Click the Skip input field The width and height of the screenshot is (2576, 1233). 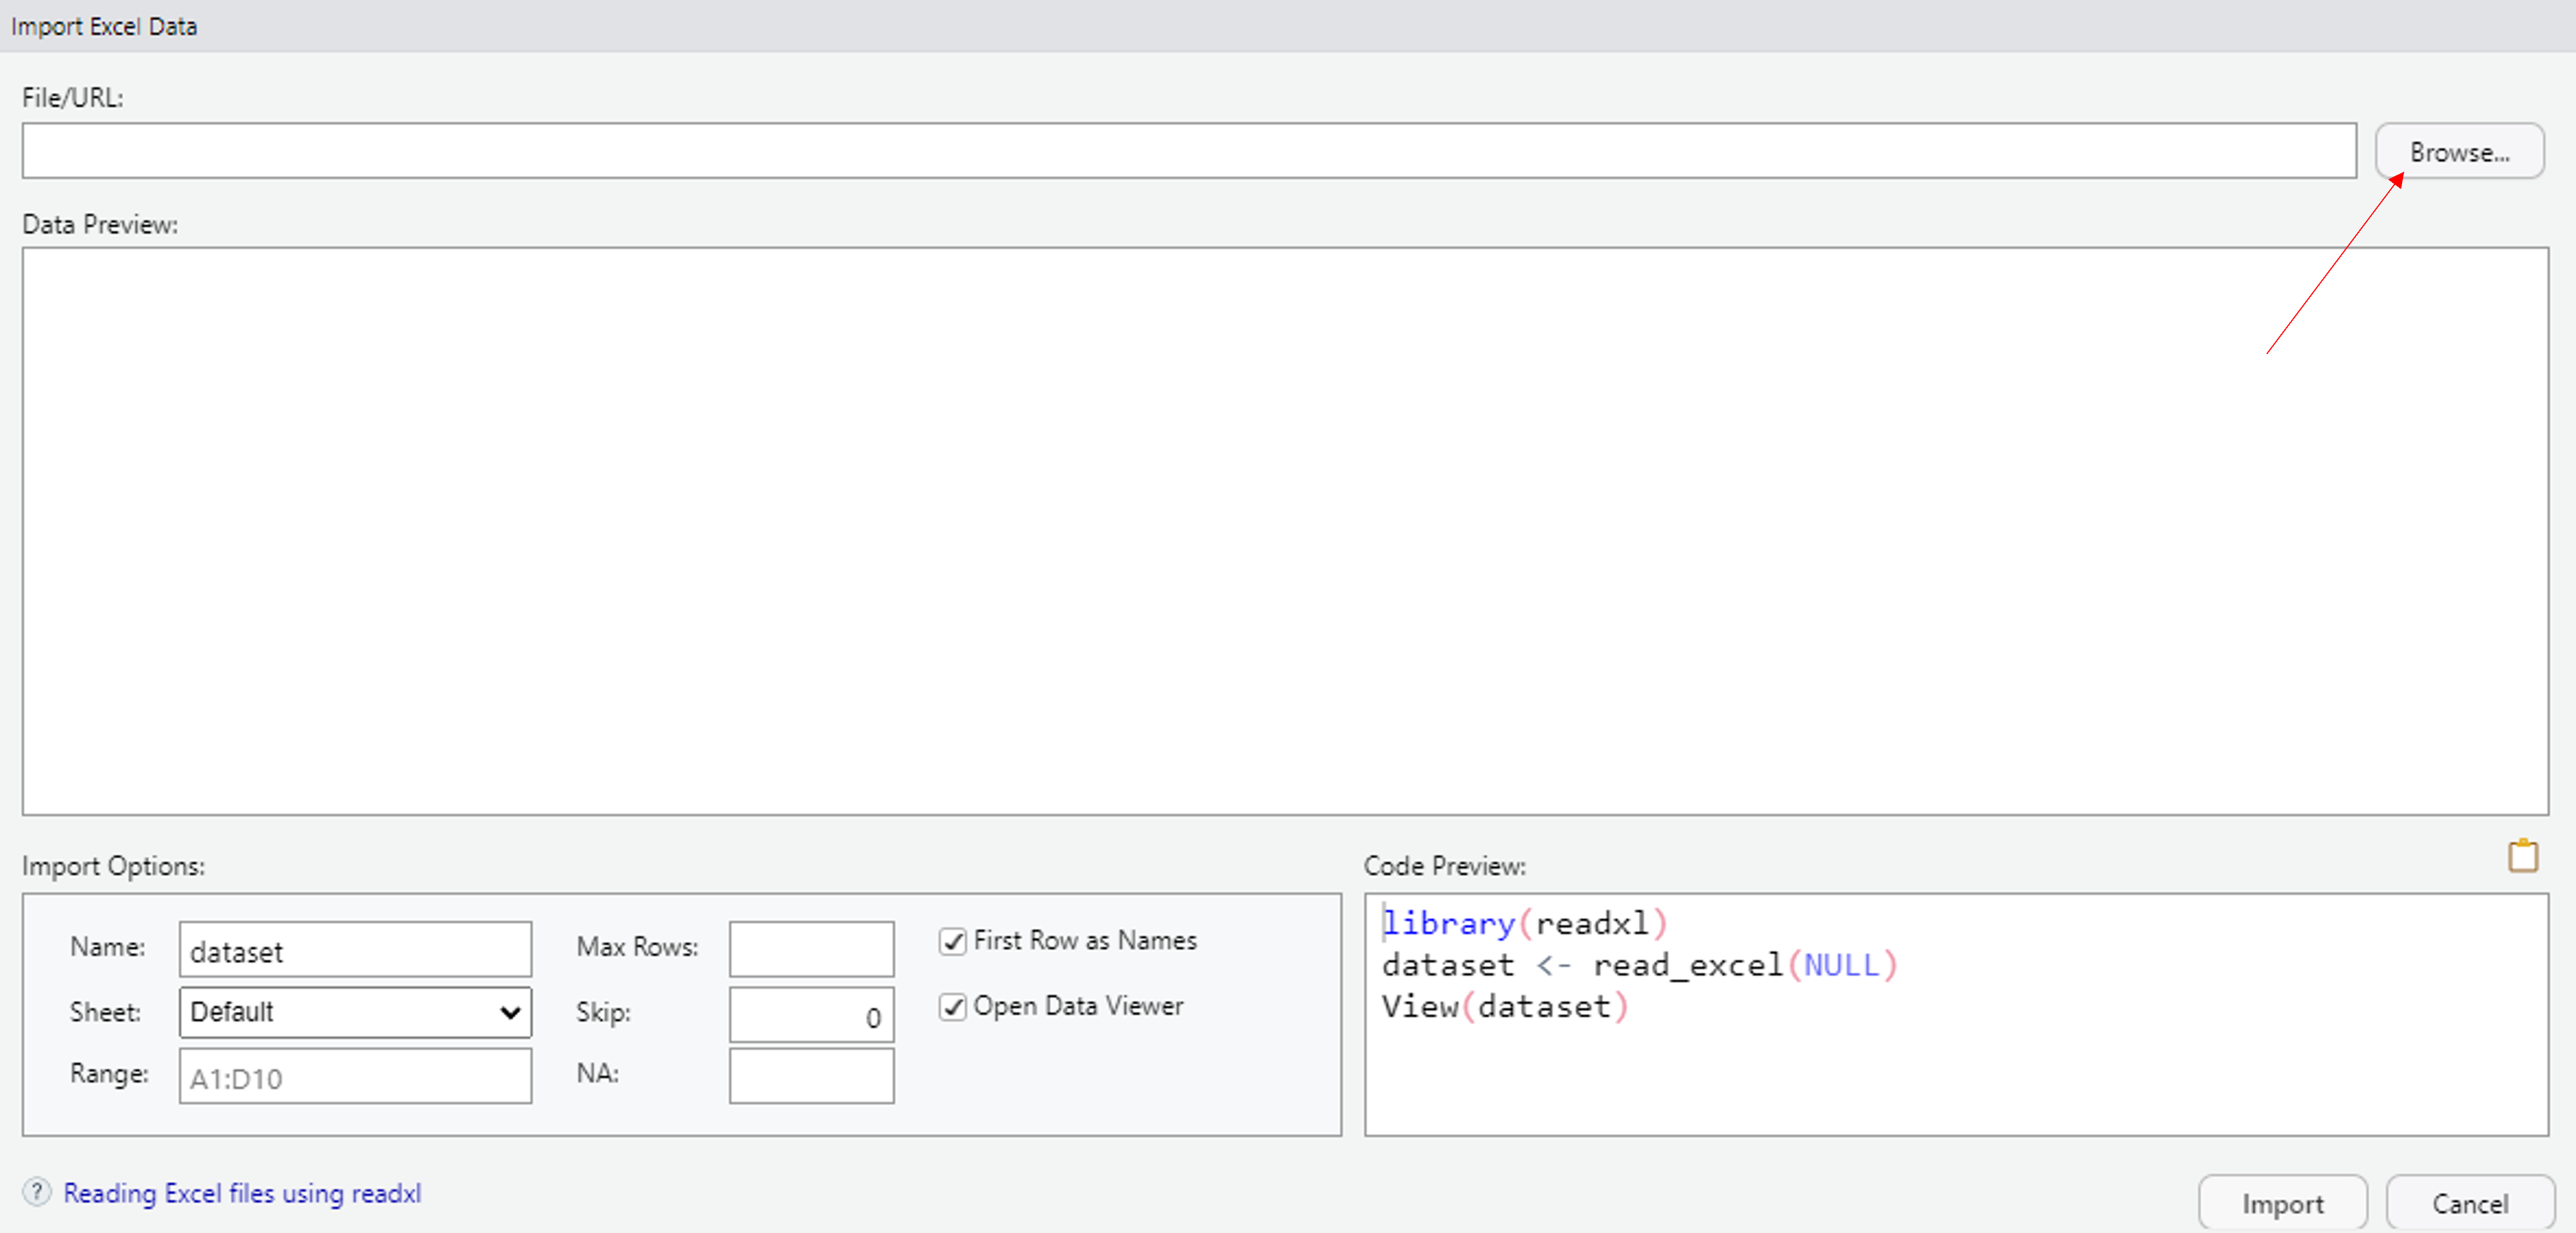pos(811,1014)
